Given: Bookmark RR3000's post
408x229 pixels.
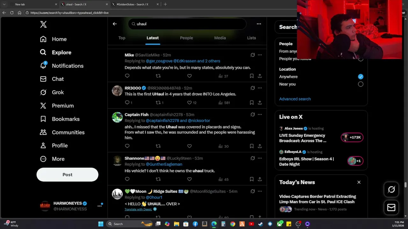Looking at the screenshot, I should [x=251, y=102].
